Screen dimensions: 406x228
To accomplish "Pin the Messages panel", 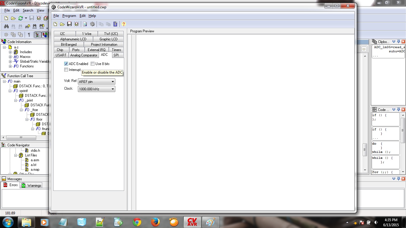I will (x=399, y=179).
